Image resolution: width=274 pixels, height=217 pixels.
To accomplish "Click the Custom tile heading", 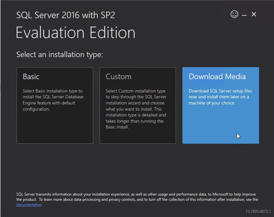I will pos(118,77).
